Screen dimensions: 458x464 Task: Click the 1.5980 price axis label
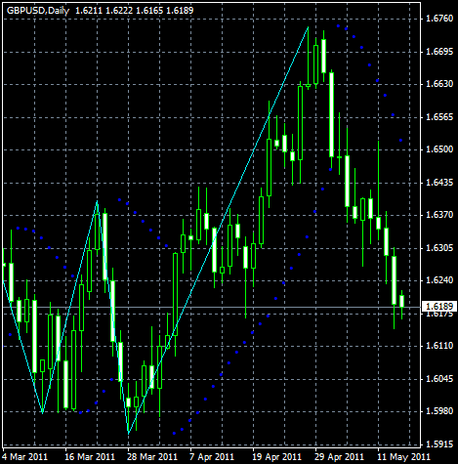439,411
